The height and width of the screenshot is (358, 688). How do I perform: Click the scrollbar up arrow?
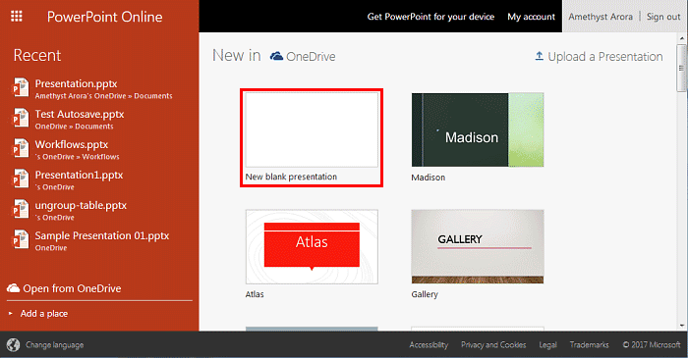point(682,38)
